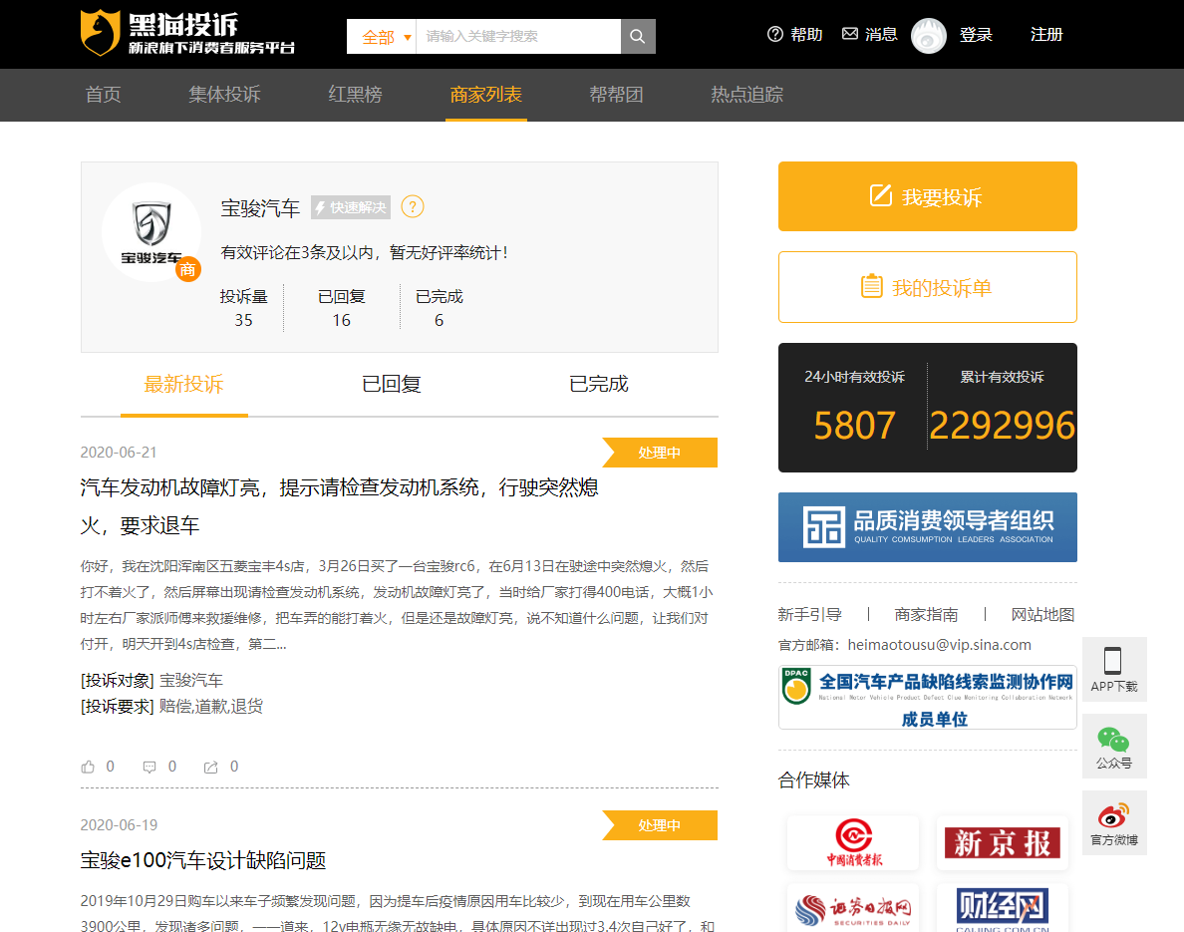Open 消息 messages in header
This screenshot has width=1184, height=932.
(870, 35)
